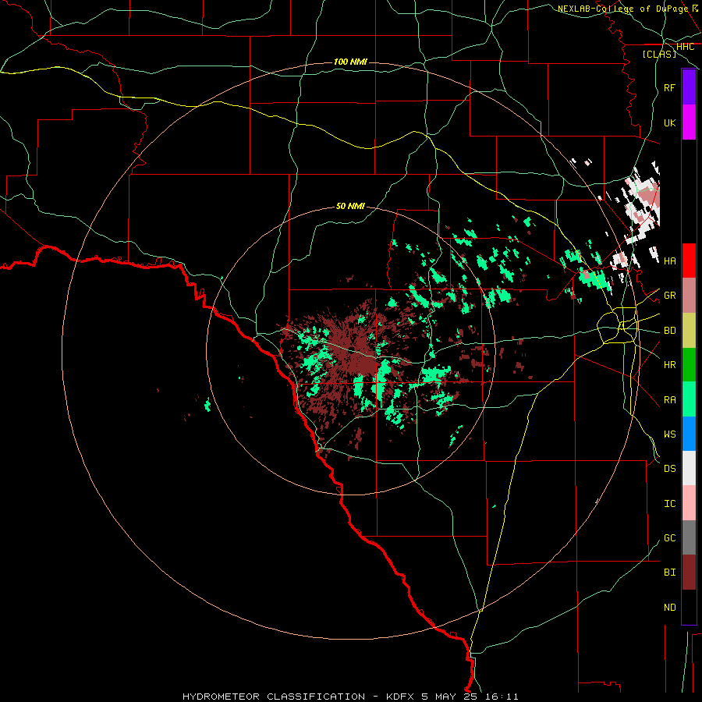Click the dusty pink GR legend swatch
The width and height of the screenshot is (702, 702).
click(x=689, y=296)
